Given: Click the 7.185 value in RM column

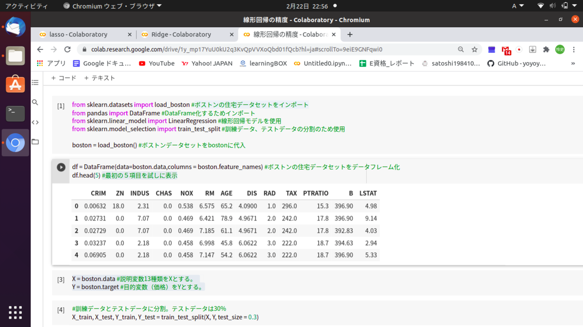Looking at the screenshot, I should [x=206, y=231].
